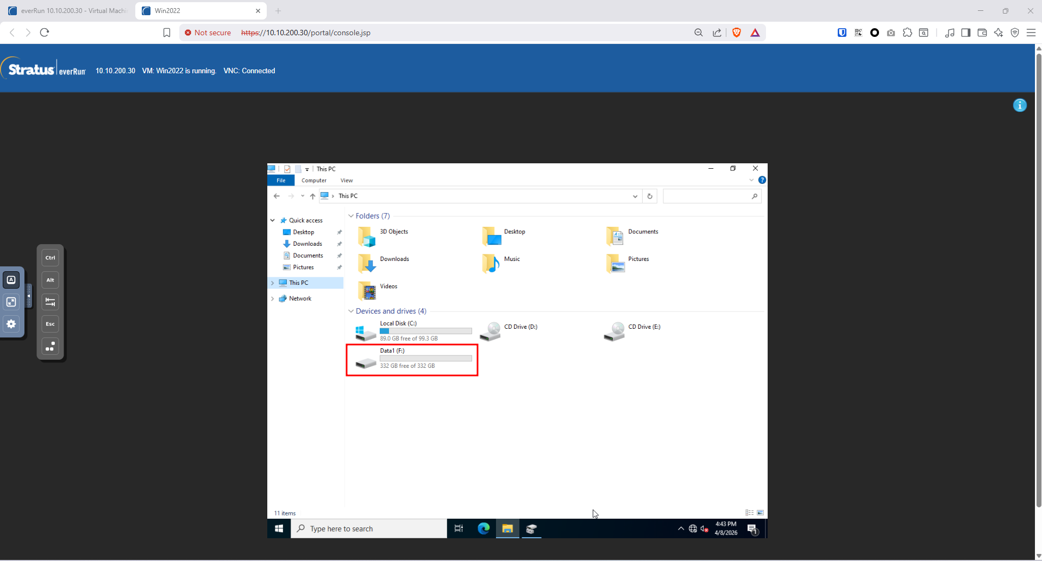
Task: Collapse the Devices and drives section
Action: [x=351, y=311]
